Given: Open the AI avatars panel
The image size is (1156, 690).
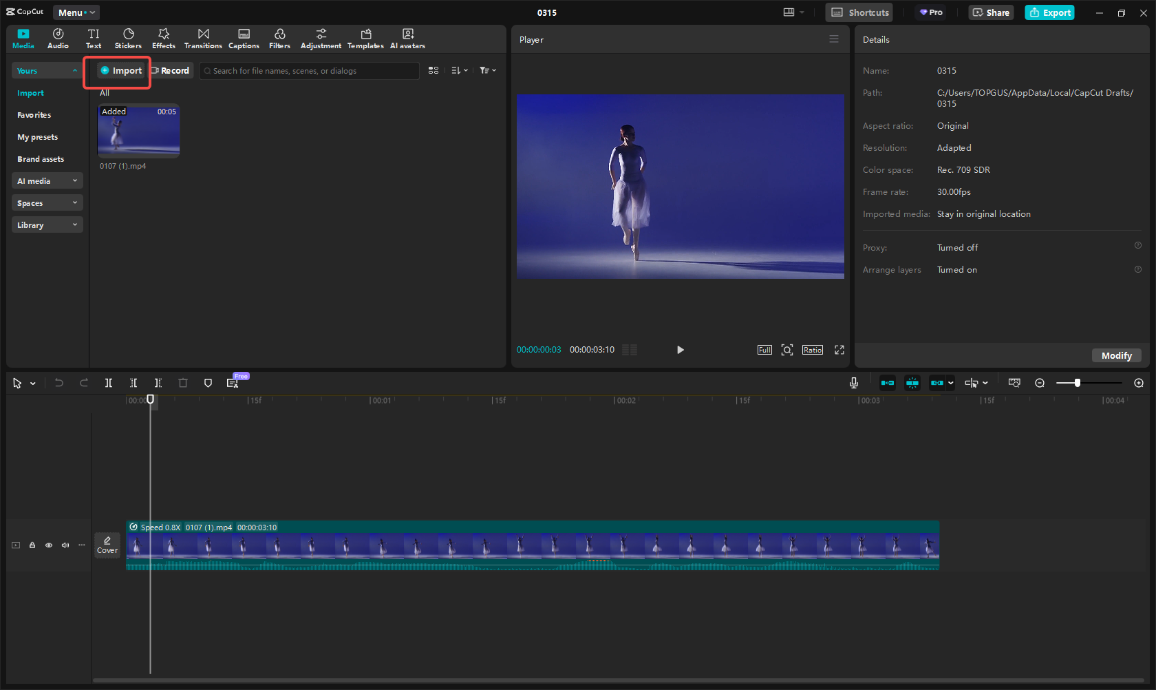Looking at the screenshot, I should (x=407, y=38).
